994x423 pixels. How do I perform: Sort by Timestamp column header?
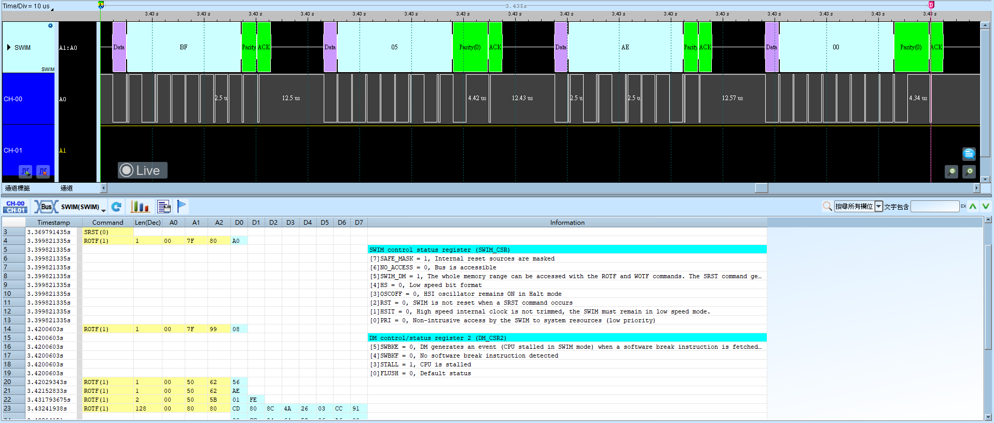[53, 223]
